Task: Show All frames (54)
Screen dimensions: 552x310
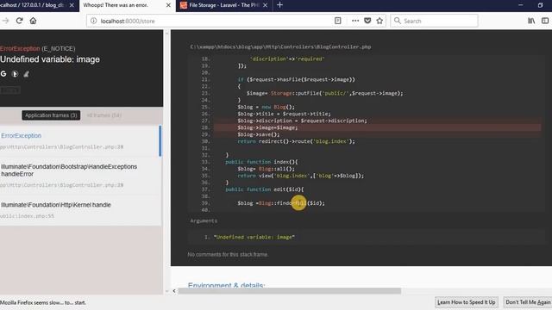Action: [x=103, y=115]
